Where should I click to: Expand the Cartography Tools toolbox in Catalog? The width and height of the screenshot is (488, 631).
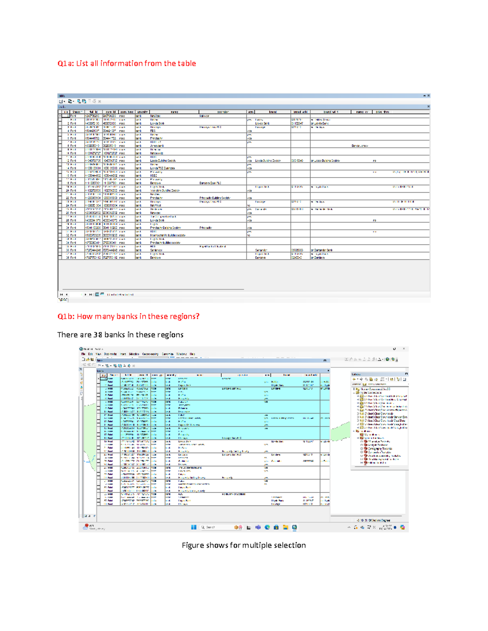click(362, 449)
